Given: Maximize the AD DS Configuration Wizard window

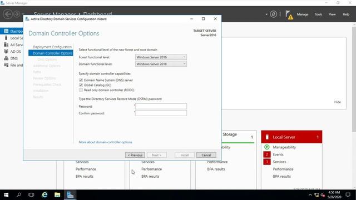Looking at the screenshot, I should 203,19.
